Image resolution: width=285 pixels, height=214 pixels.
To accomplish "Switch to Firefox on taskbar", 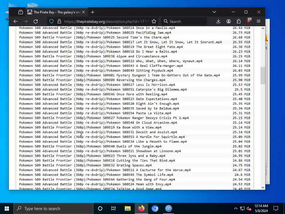I will (141, 208).
